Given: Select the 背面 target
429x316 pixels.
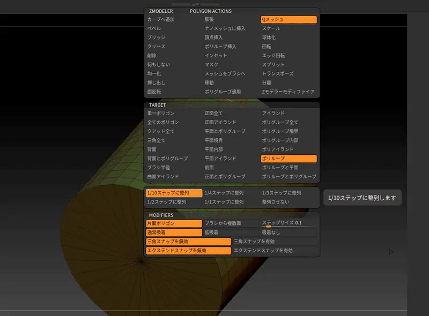Looking at the screenshot, I should pos(152,149).
